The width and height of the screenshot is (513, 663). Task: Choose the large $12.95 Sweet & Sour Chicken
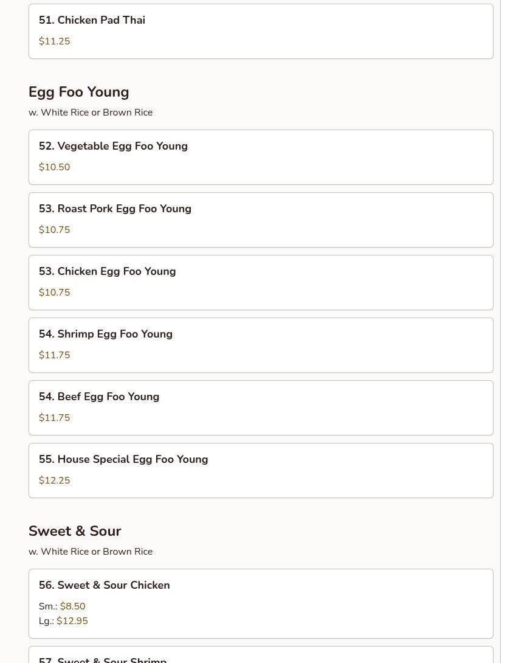pyautogui.click(x=72, y=621)
